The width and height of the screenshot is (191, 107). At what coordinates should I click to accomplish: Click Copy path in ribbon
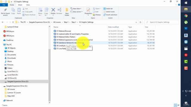[27, 12]
